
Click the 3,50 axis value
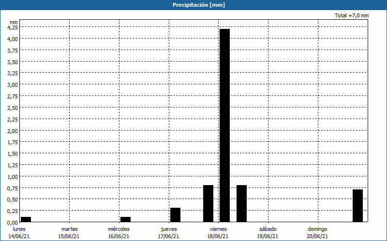point(13,62)
